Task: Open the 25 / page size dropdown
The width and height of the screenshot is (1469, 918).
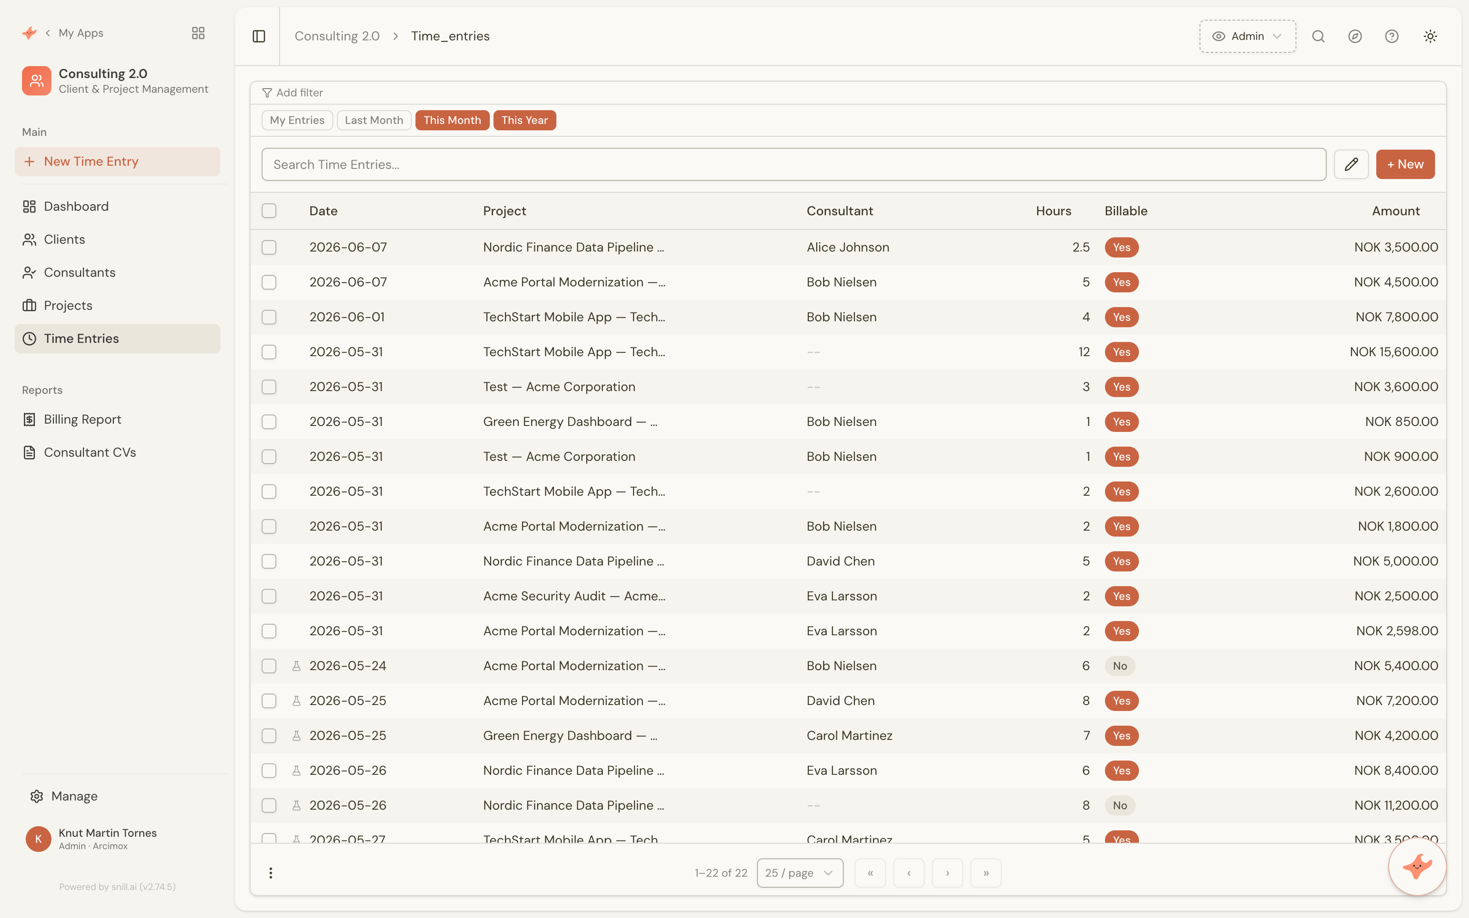Action: click(800, 873)
